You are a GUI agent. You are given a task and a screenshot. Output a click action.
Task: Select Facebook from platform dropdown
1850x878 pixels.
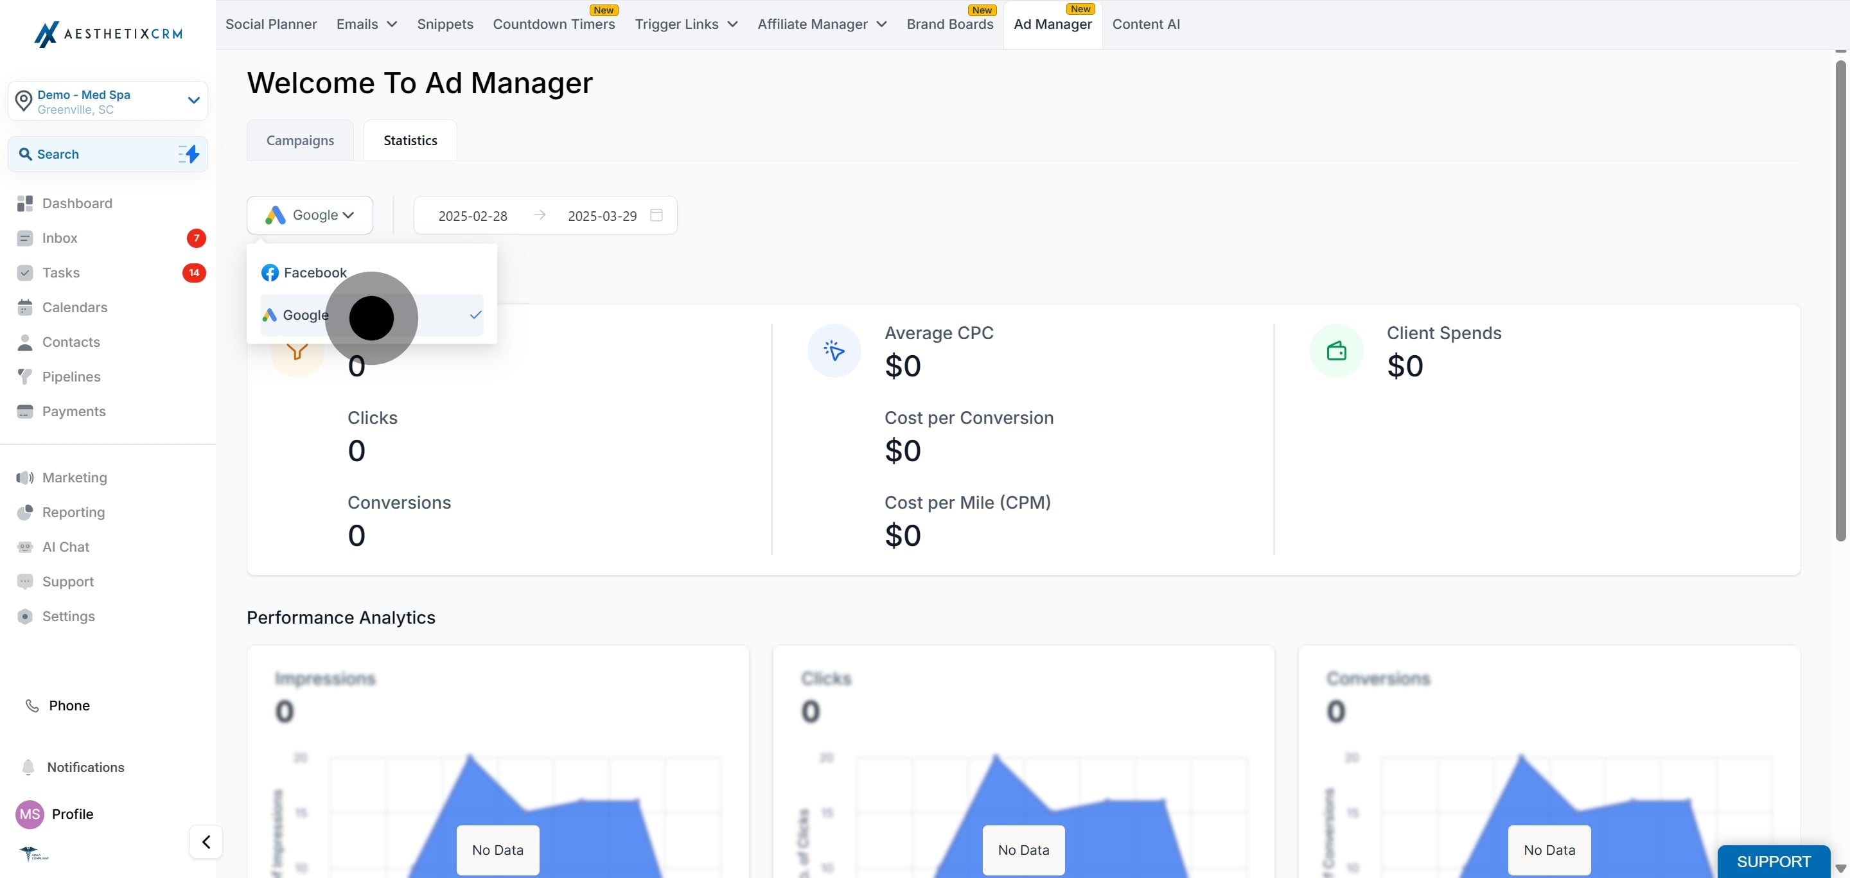click(314, 273)
